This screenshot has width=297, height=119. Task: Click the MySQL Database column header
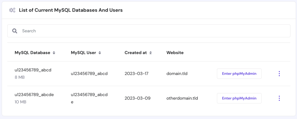click(32, 53)
